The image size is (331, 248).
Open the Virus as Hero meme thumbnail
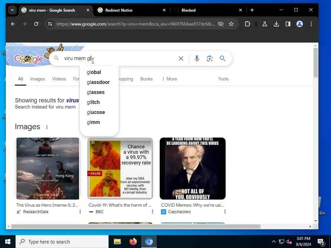48,169
